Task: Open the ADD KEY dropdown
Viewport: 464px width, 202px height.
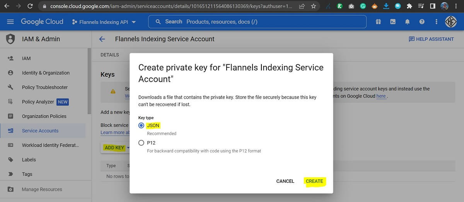Action: pos(117,148)
